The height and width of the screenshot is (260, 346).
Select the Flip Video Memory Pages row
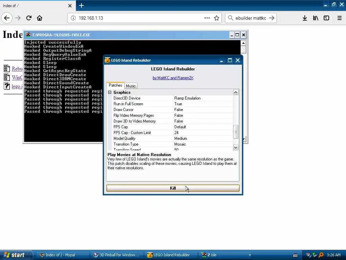[173, 115]
